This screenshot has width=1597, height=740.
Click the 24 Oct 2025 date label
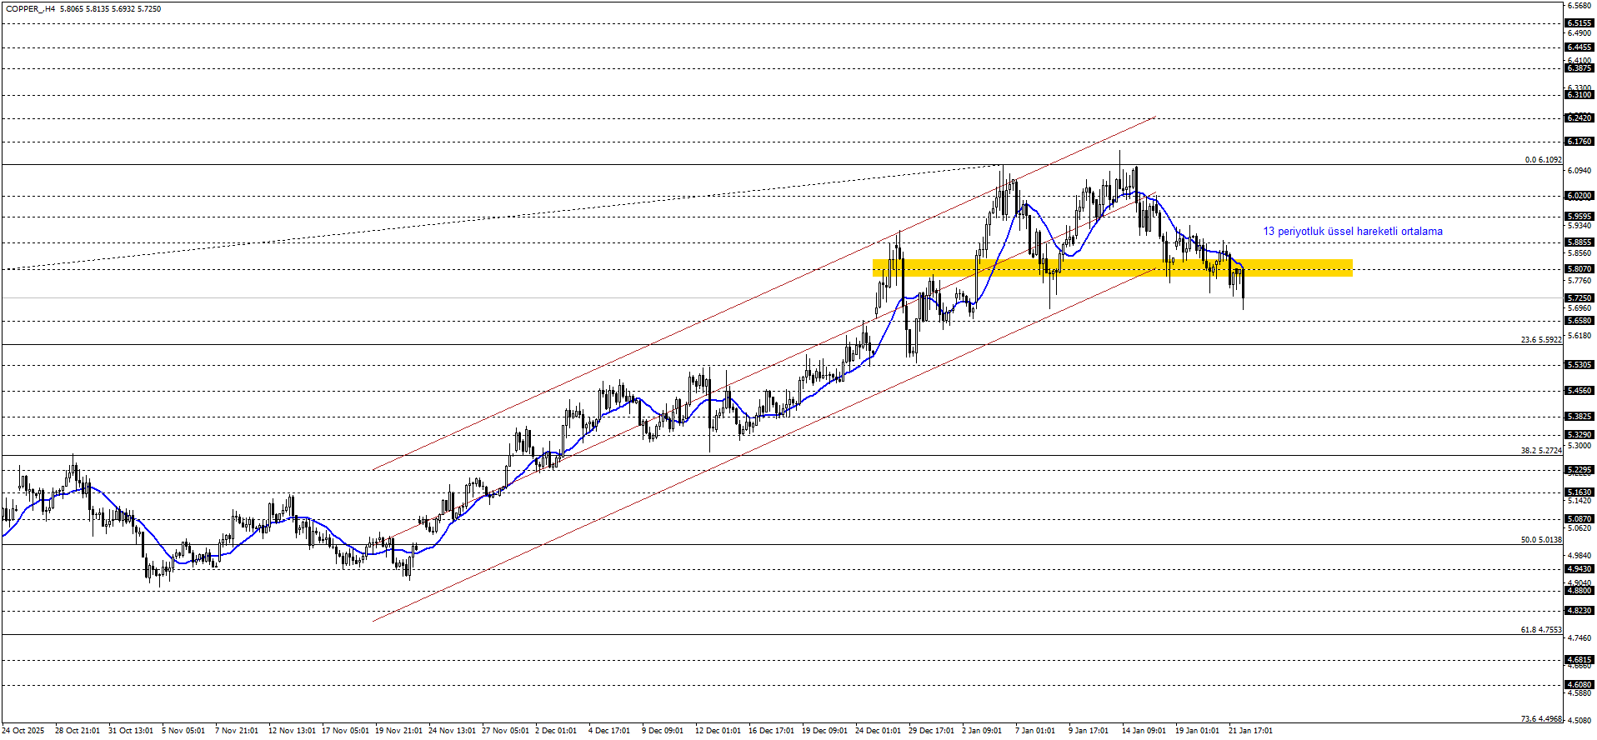click(x=23, y=731)
